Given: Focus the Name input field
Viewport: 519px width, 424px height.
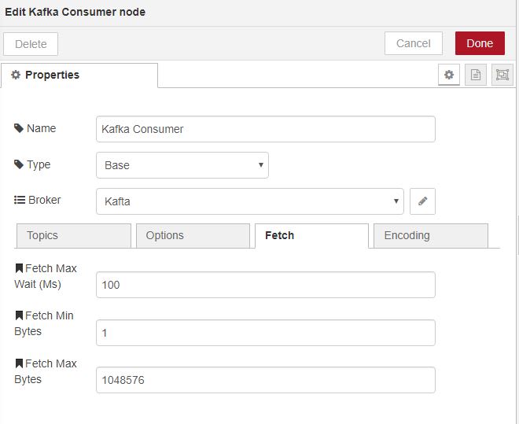Looking at the screenshot, I should point(266,129).
